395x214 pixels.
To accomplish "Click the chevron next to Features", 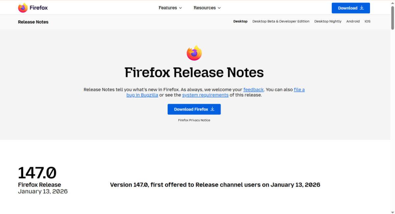I will pyautogui.click(x=180, y=8).
